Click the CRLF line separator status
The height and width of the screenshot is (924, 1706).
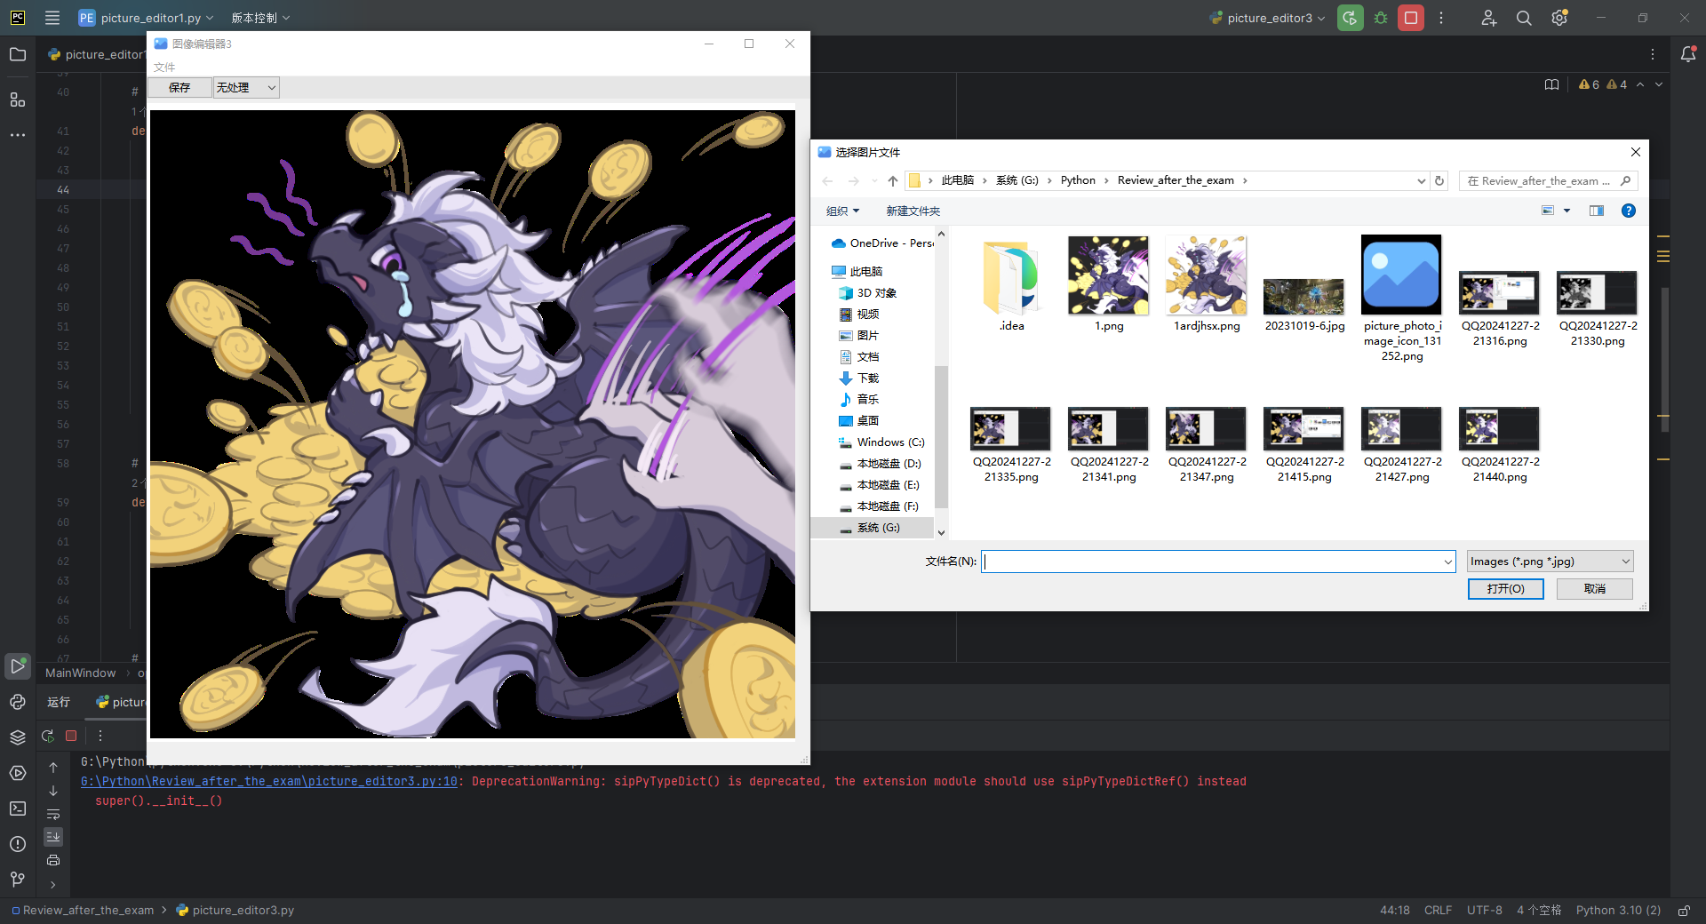coord(1437,910)
